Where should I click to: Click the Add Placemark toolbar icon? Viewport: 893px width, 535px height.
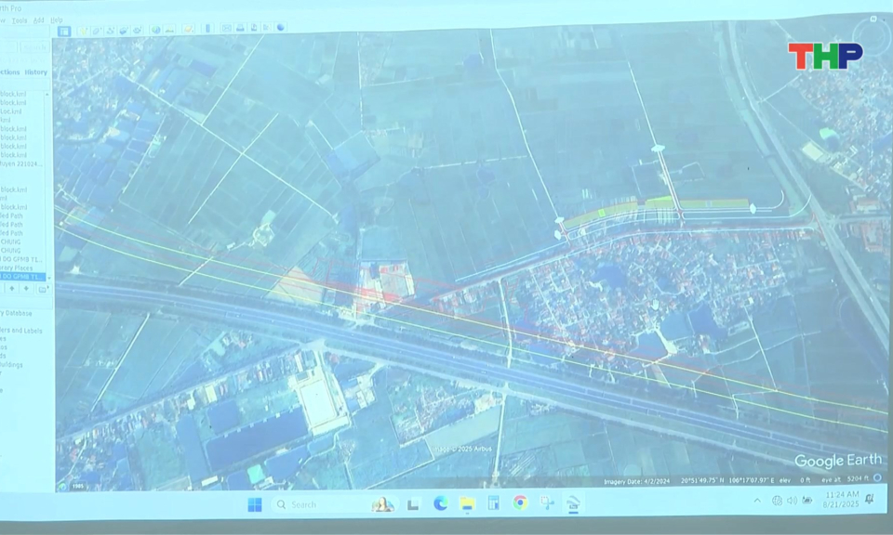tap(84, 31)
